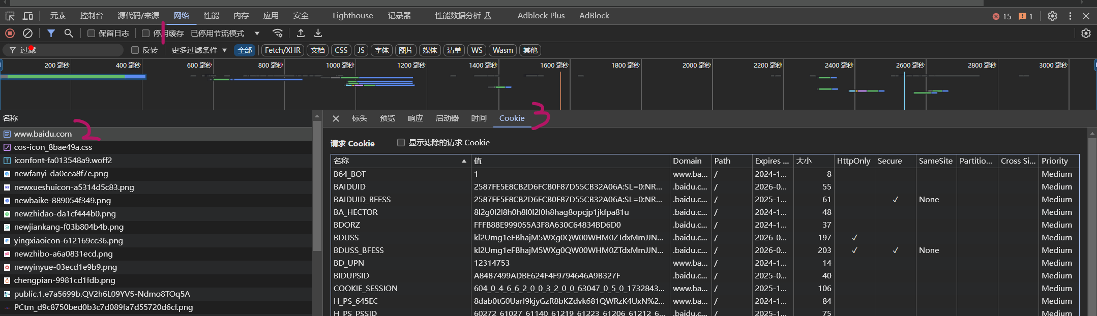Open the 响应 detail tab

tap(415, 118)
